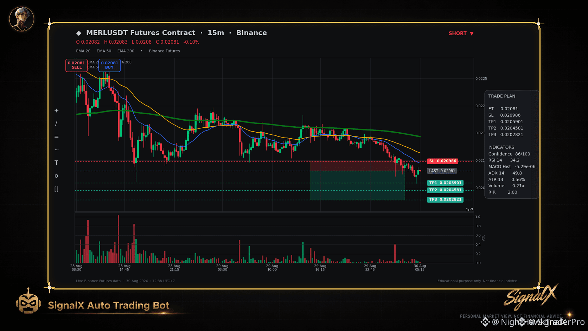Click TP3 0.0202821 row in Trade Plan panel
The image size is (588, 331).
506,134
